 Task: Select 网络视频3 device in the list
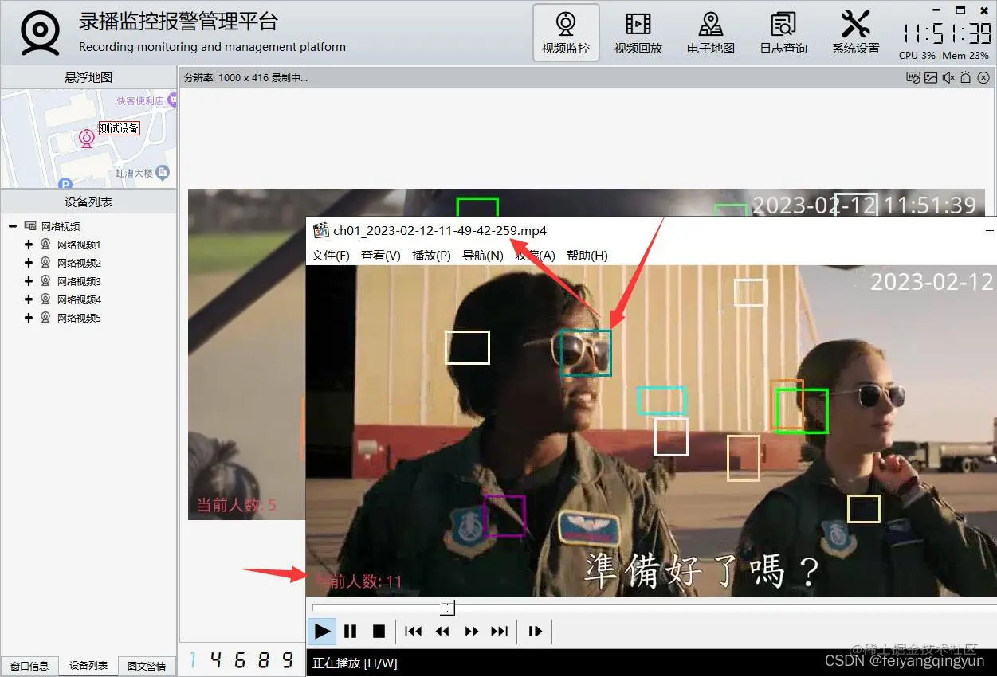click(79, 281)
